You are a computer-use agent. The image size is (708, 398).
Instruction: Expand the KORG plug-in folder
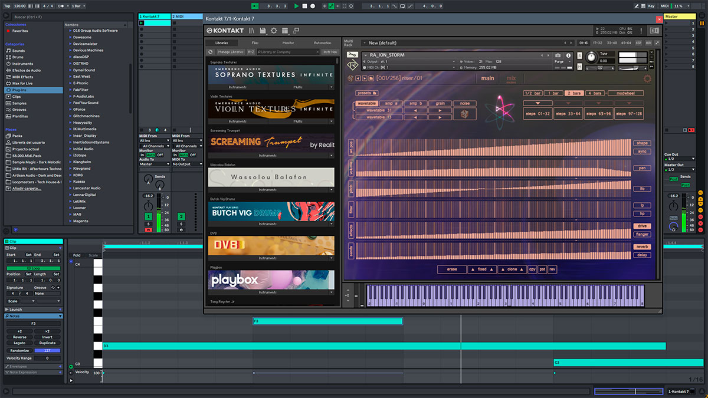[70, 175]
